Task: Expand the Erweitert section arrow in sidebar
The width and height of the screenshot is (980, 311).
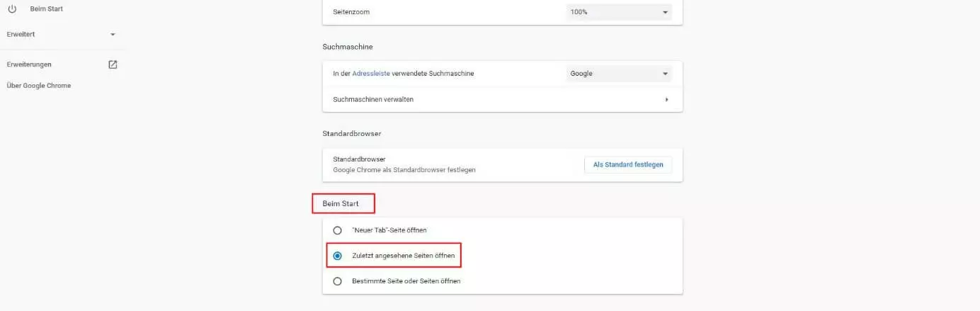Action: [x=113, y=34]
